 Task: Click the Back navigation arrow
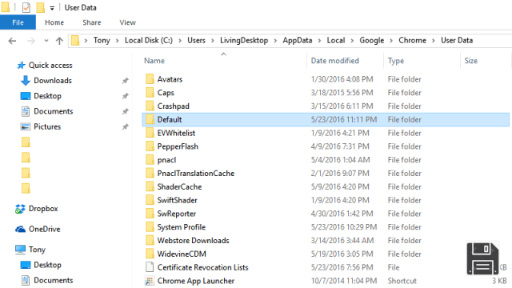point(12,41)
